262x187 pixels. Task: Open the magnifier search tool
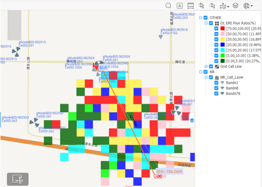click(169, 6)
